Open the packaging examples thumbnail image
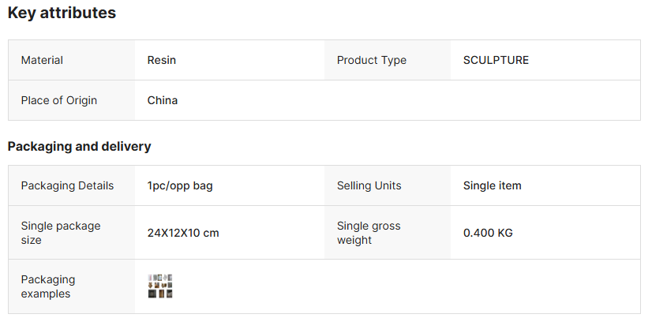 [x=160, y=286]
